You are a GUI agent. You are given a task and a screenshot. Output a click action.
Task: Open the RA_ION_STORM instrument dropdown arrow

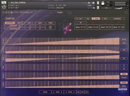[9, 3]
